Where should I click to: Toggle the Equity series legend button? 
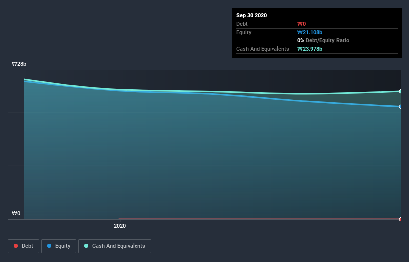(x=59, y=246)
